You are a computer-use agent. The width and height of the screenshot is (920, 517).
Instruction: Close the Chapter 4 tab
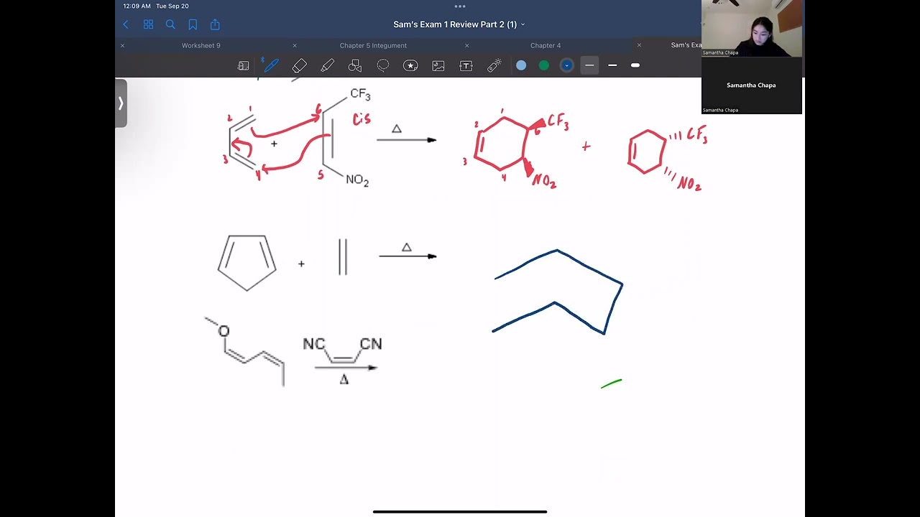467,45
